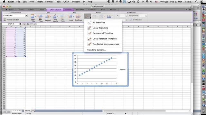The width and height of the screenshot is (206, 115).
Task: Click the Series1 legend entry in chart
Action: [x=123, y=70]
